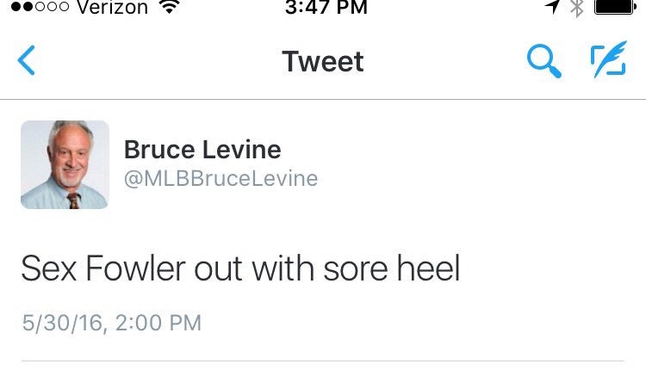Tap the Tweet header title
This screenshot has width=646, height=376.
click(323, 62)
